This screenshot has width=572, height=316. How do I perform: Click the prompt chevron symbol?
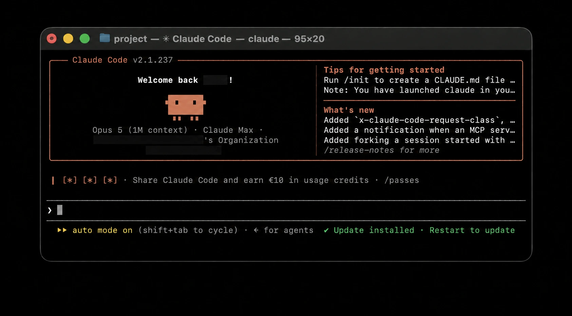tap(50, 210)
